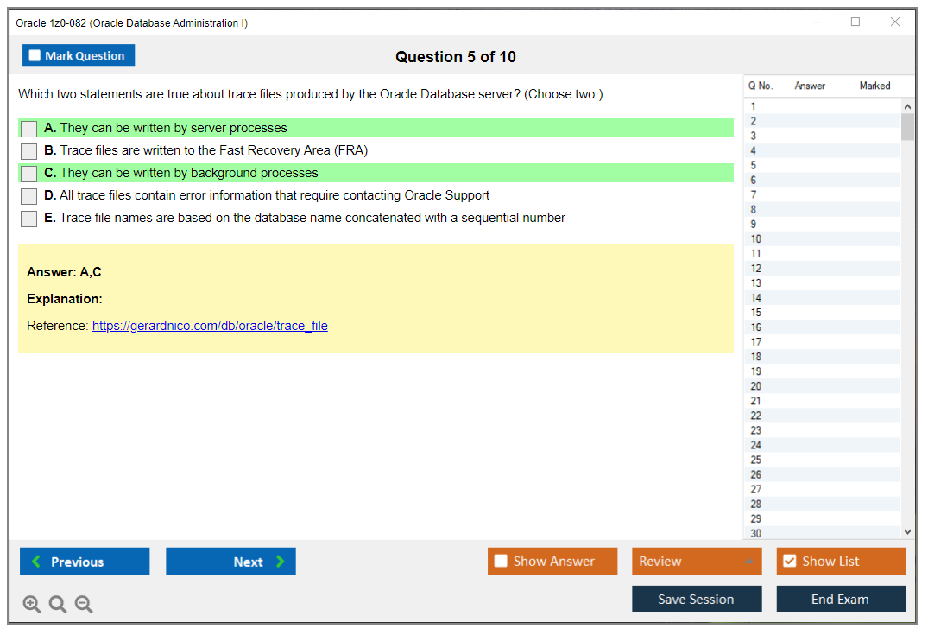Click the End Exam button

pos(841,599)
